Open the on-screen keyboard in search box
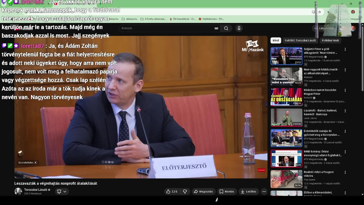The image size is (364, 205). pyautogui.click(x=216, y=28)
